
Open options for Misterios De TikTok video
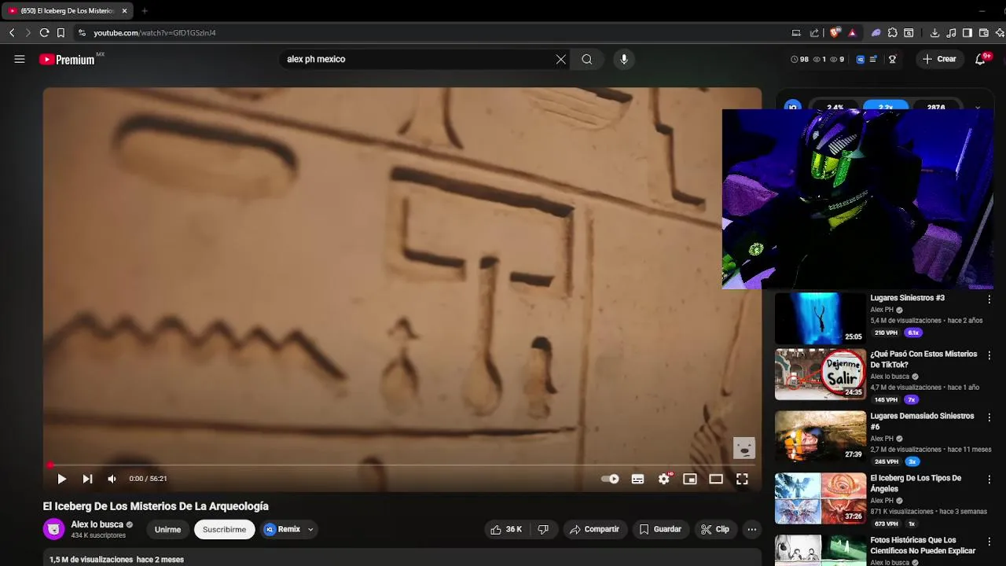[989, 355]
